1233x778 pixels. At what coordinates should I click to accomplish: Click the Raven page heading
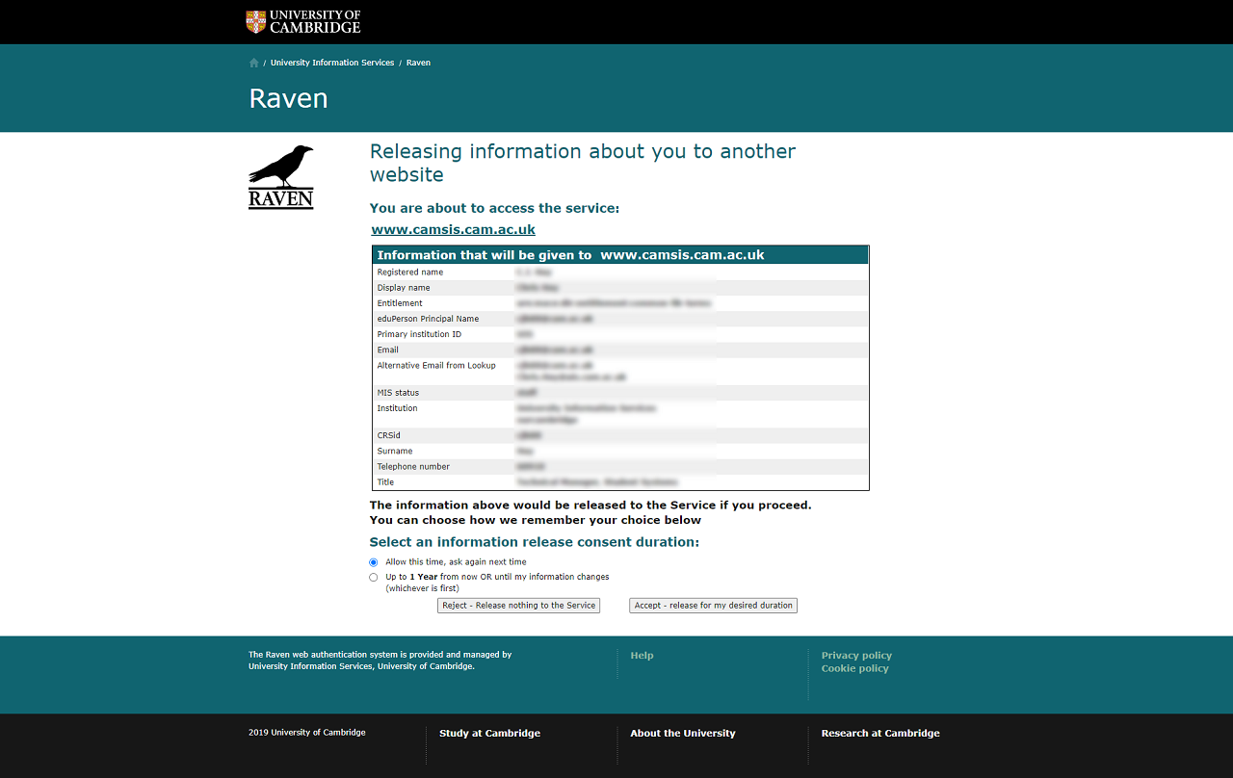(x=289, y=99)
